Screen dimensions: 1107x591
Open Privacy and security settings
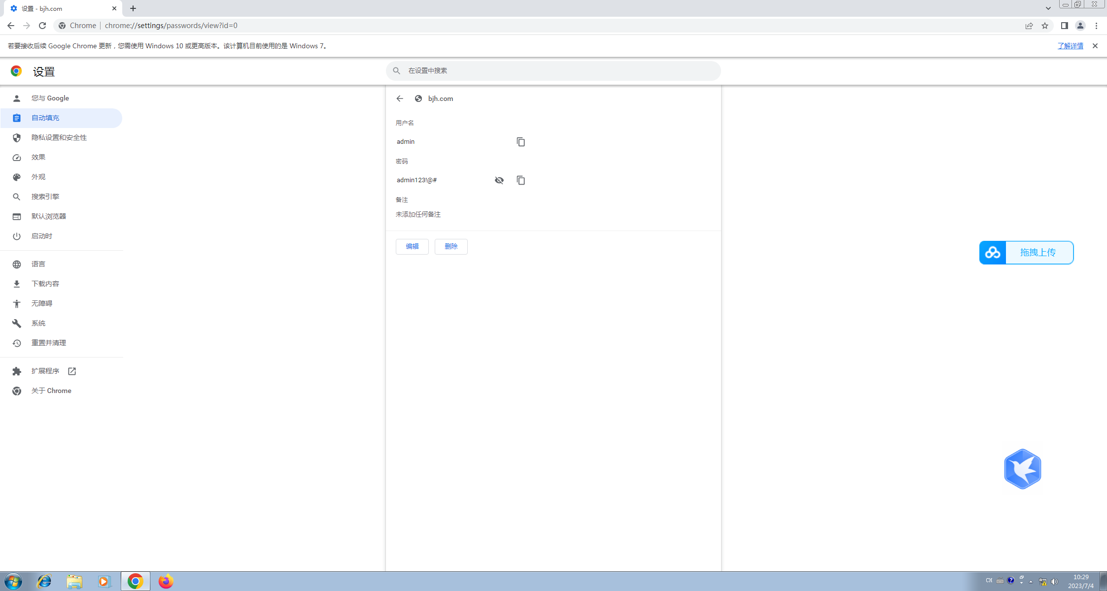[59, 138]
